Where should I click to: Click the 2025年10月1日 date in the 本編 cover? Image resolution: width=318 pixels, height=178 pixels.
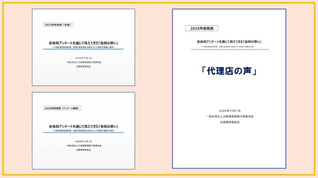tap(84, 58)
